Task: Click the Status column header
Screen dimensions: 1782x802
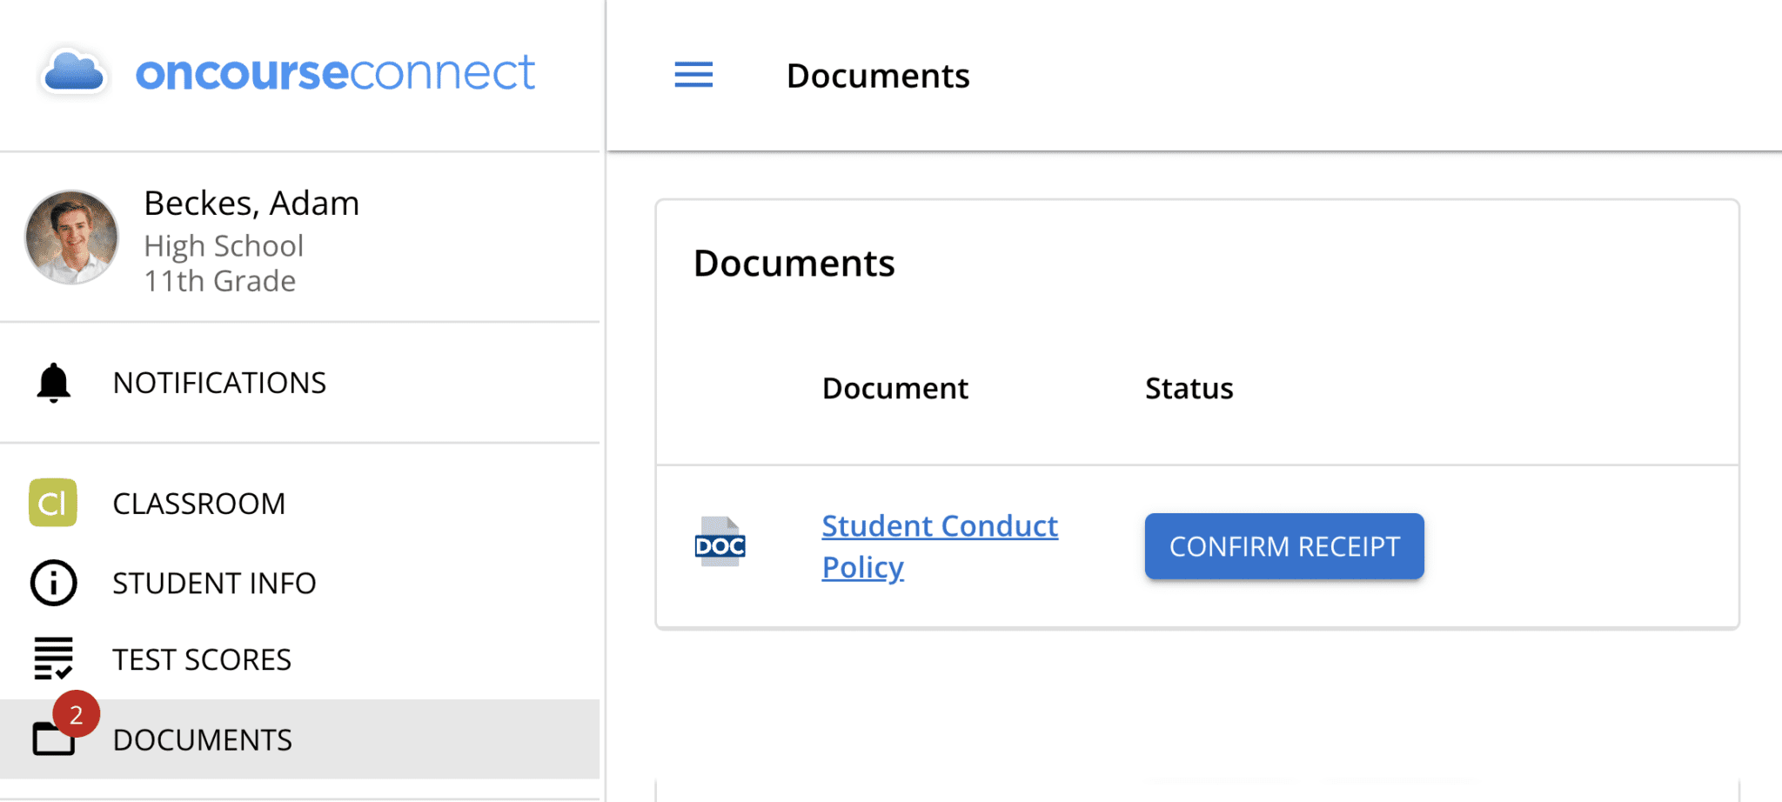Action: pos(1189,388)
